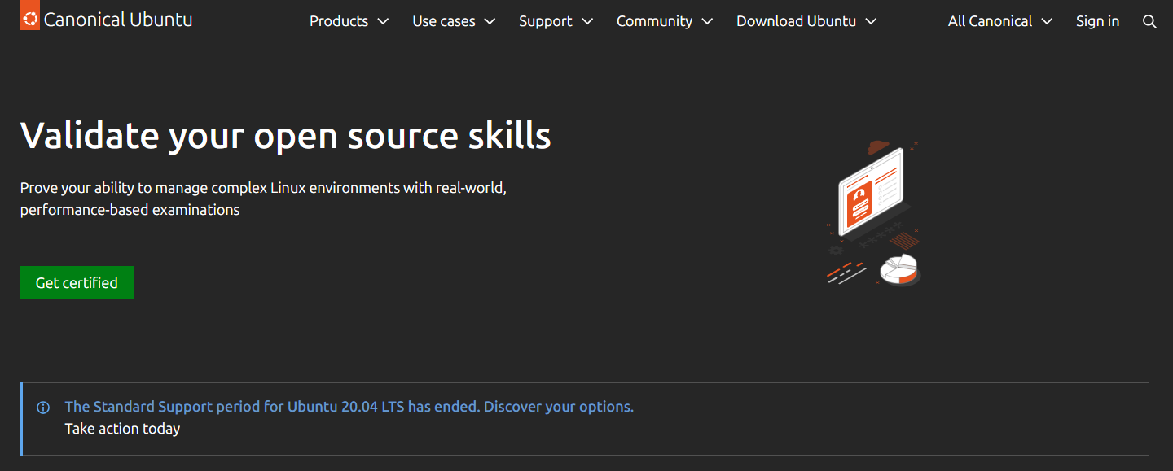Expand the Products chevron arrow
This screenshot has height=471, width=1173.
pyautogui.click(x=383, y=22)
